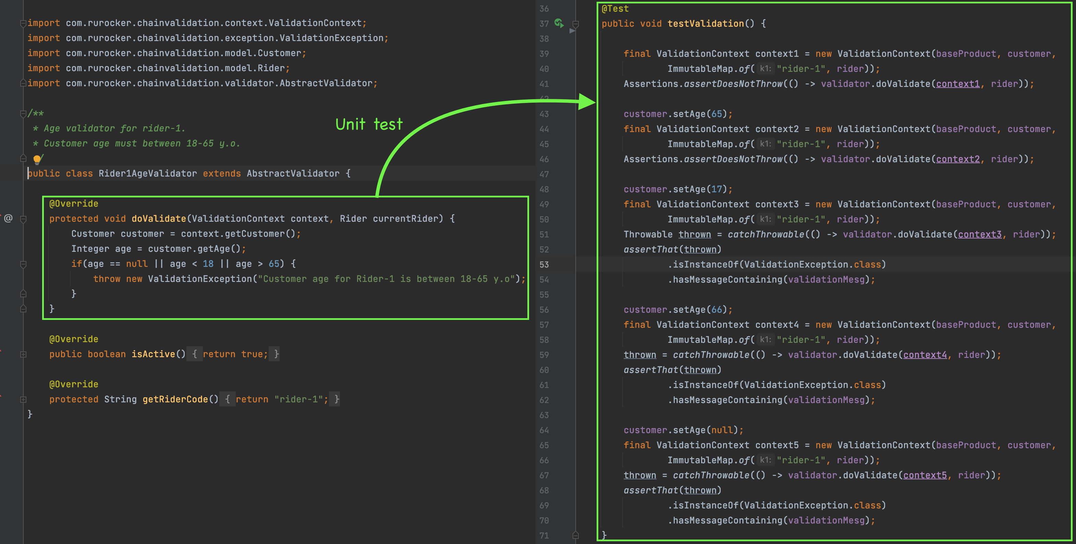Click line number 47 in the gutter
The image size is (1076, 544).
[544, 174]
